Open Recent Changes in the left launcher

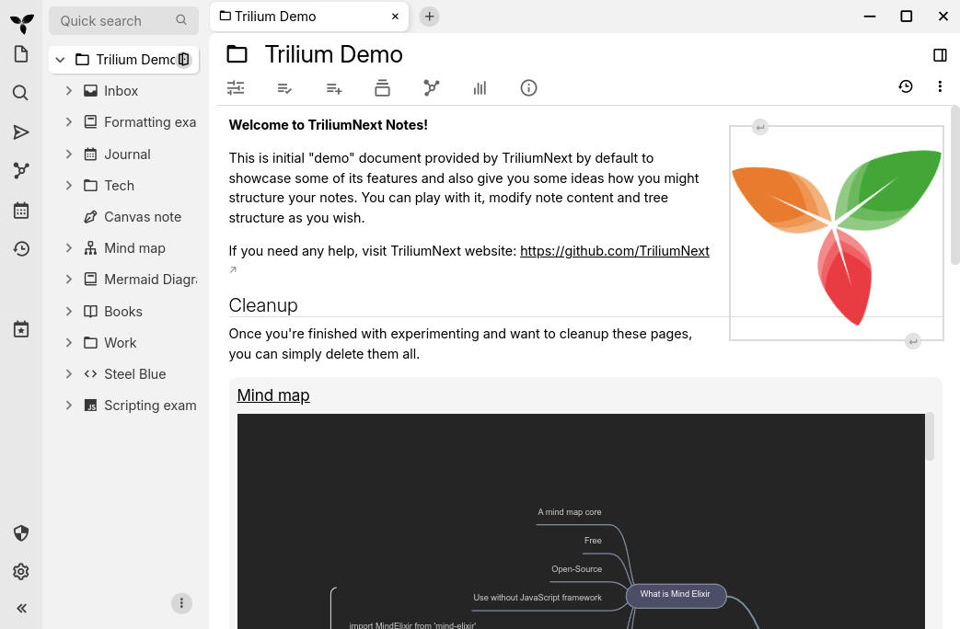[21, 249]
